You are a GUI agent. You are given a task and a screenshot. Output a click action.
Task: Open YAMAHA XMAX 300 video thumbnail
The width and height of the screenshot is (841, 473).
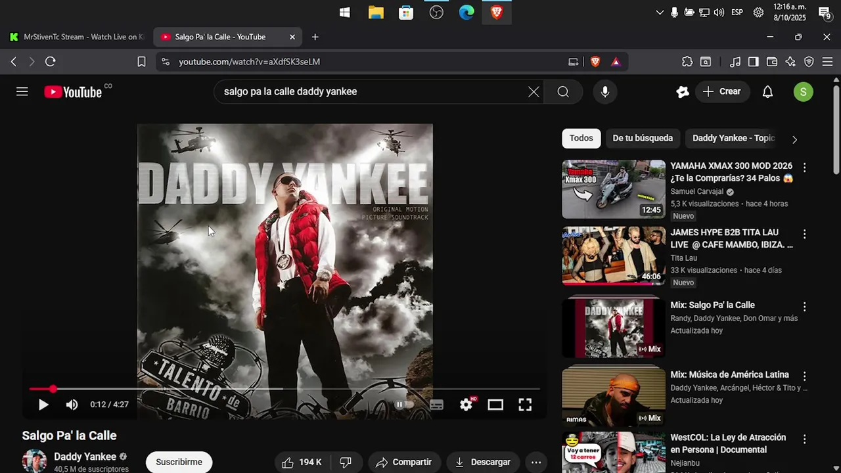[614, 189]
